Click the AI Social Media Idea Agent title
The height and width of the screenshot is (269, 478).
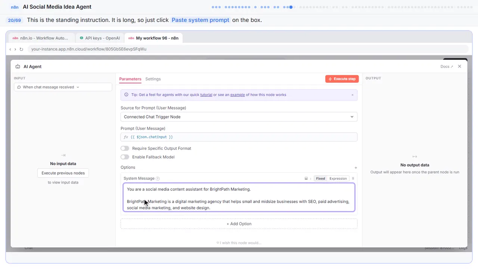click(57, 7)
